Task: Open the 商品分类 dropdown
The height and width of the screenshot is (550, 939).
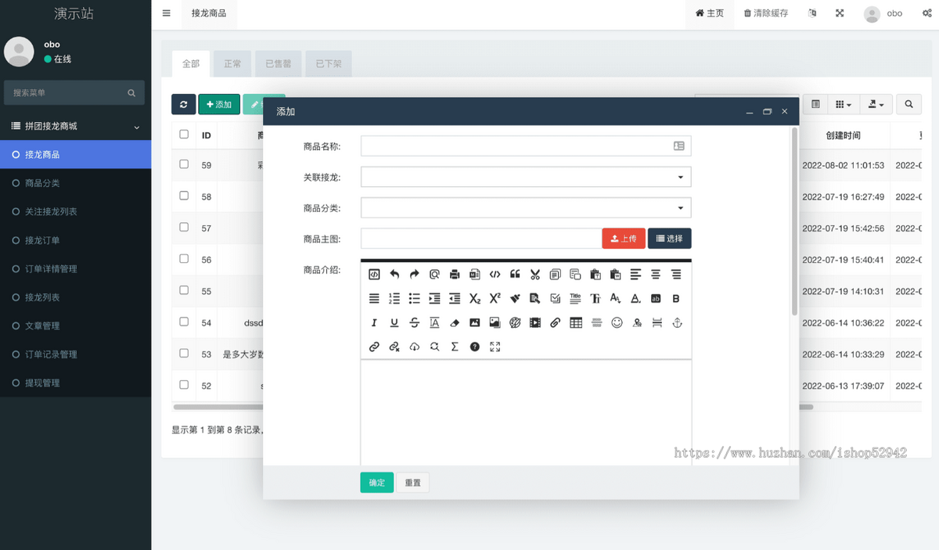Action: point(526,207)
